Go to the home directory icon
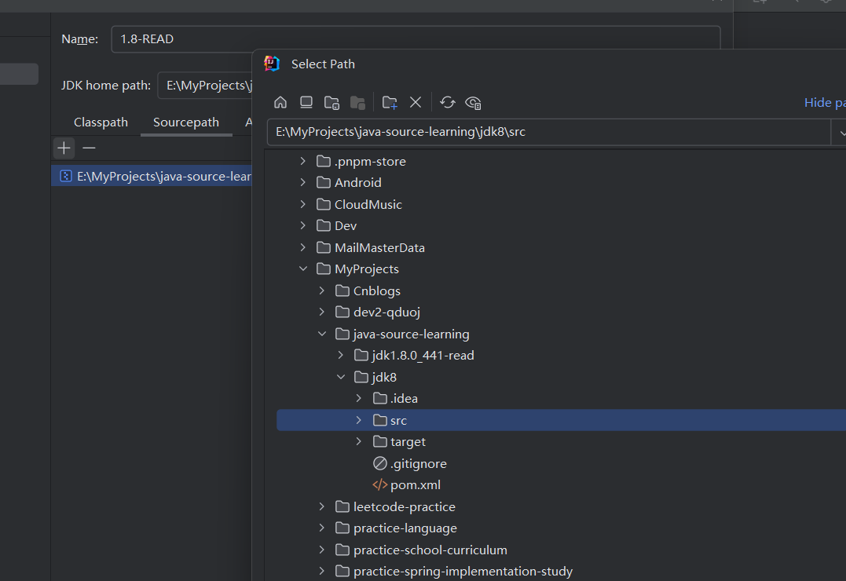This screenshot has height=581, width=846. click(280, 102)
